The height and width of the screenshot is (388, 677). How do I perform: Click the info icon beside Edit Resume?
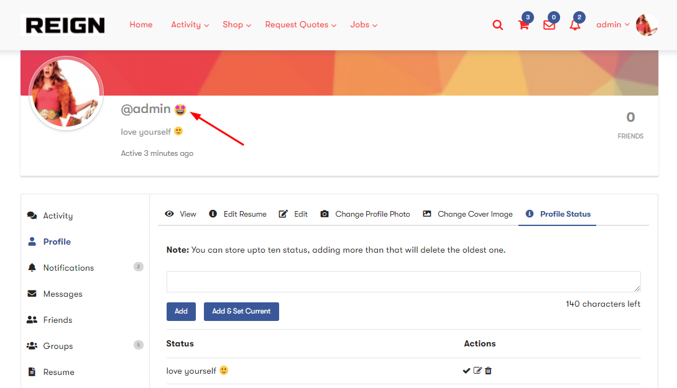click(213, 214)
